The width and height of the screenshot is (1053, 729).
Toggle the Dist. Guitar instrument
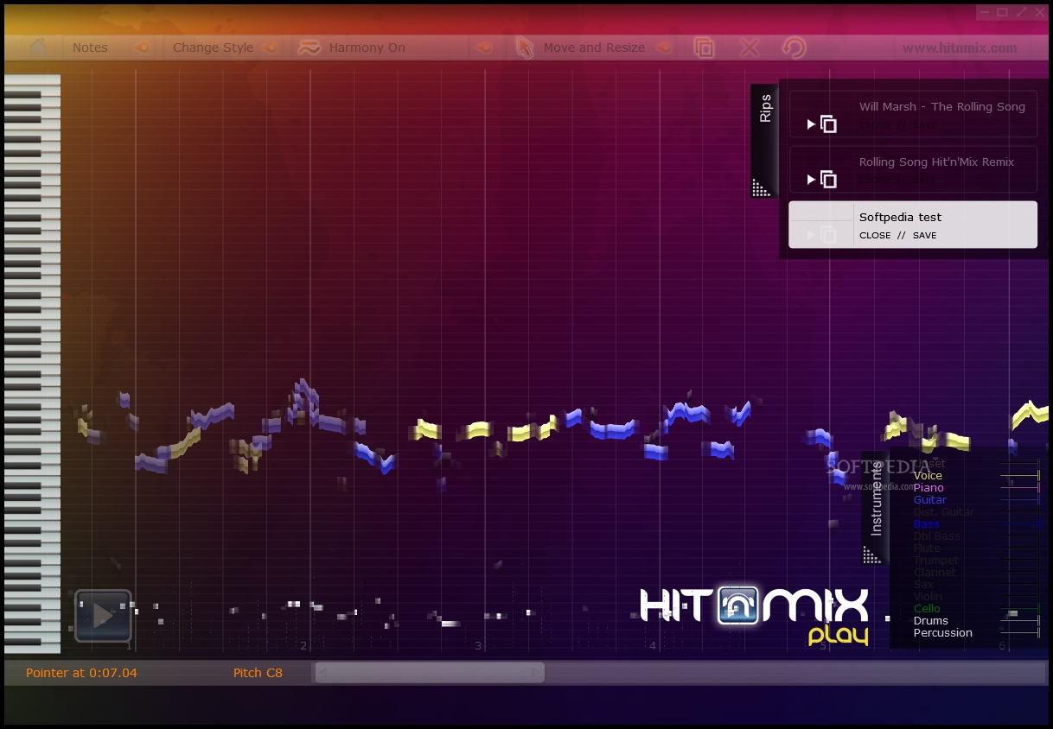943,512
